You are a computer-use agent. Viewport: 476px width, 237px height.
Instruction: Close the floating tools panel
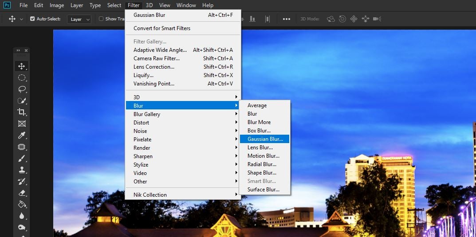click(26, 51)
